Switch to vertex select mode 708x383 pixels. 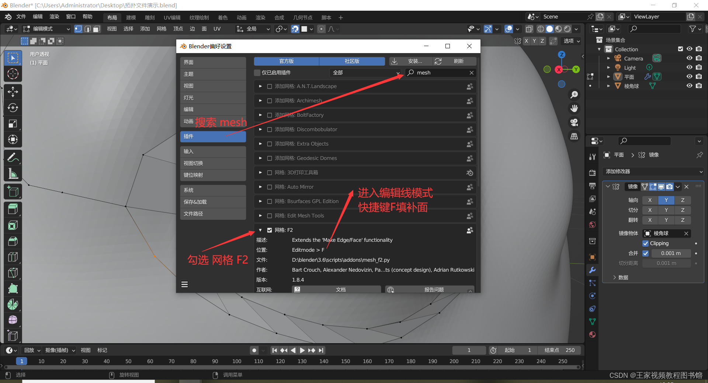click(78, 29)
